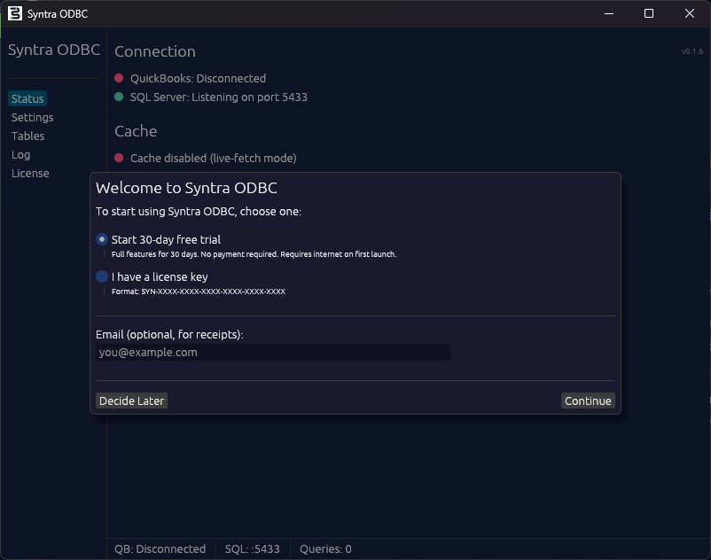Open the License page from sidebar
The height and width of the screenshot is (560, 711).
click(x=30, y=173)
